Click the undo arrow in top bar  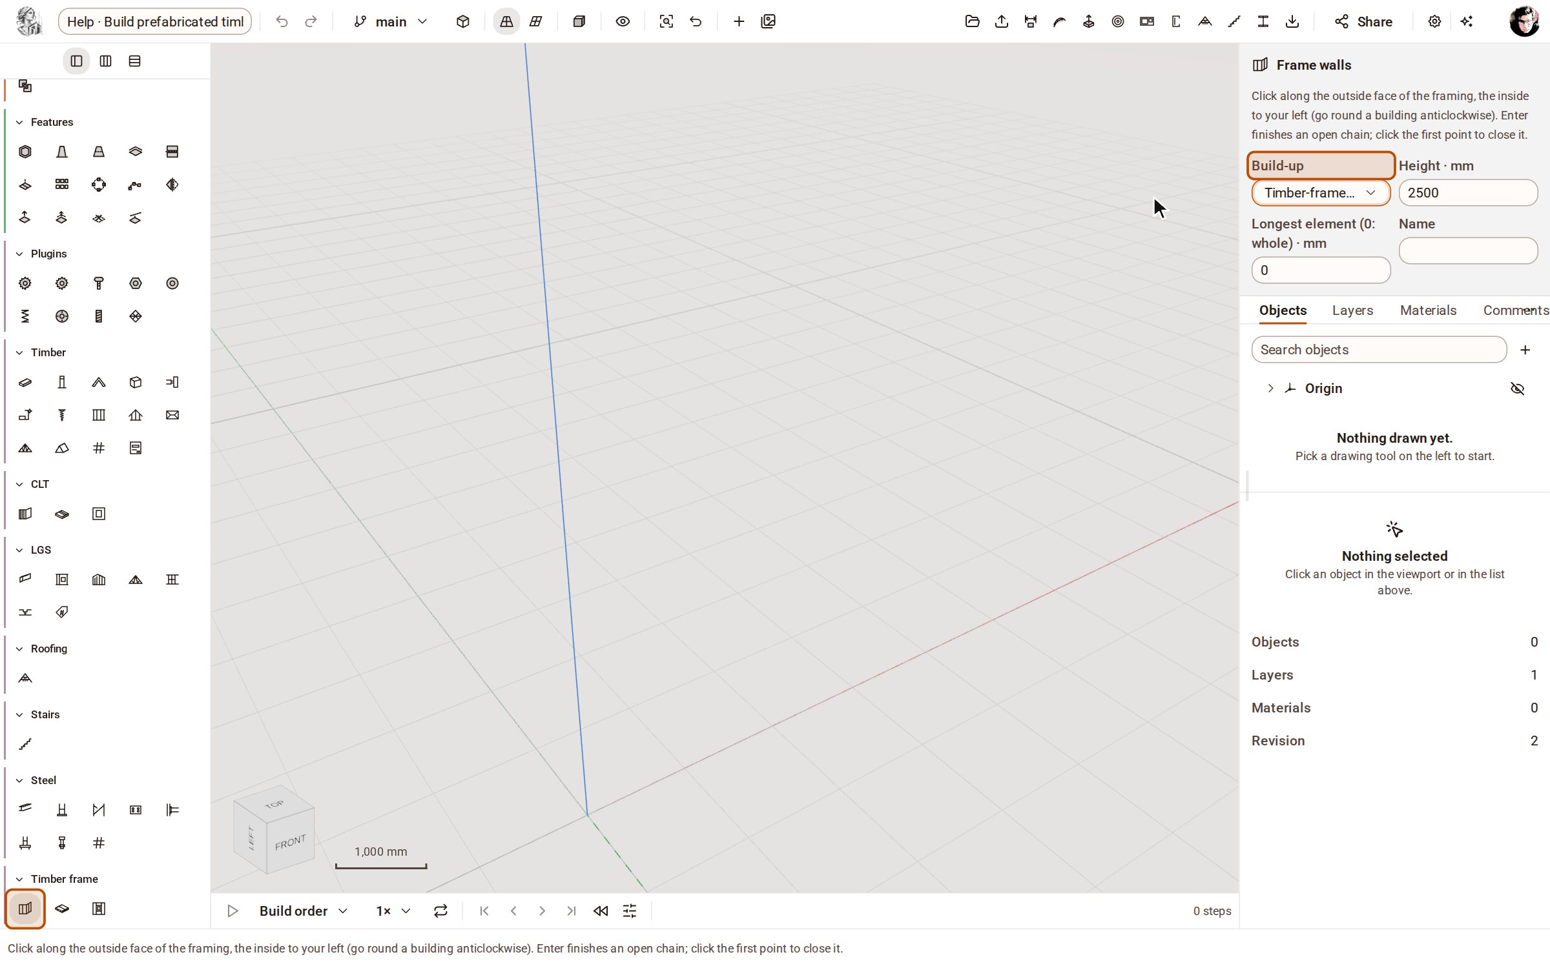tap(282, 21)
